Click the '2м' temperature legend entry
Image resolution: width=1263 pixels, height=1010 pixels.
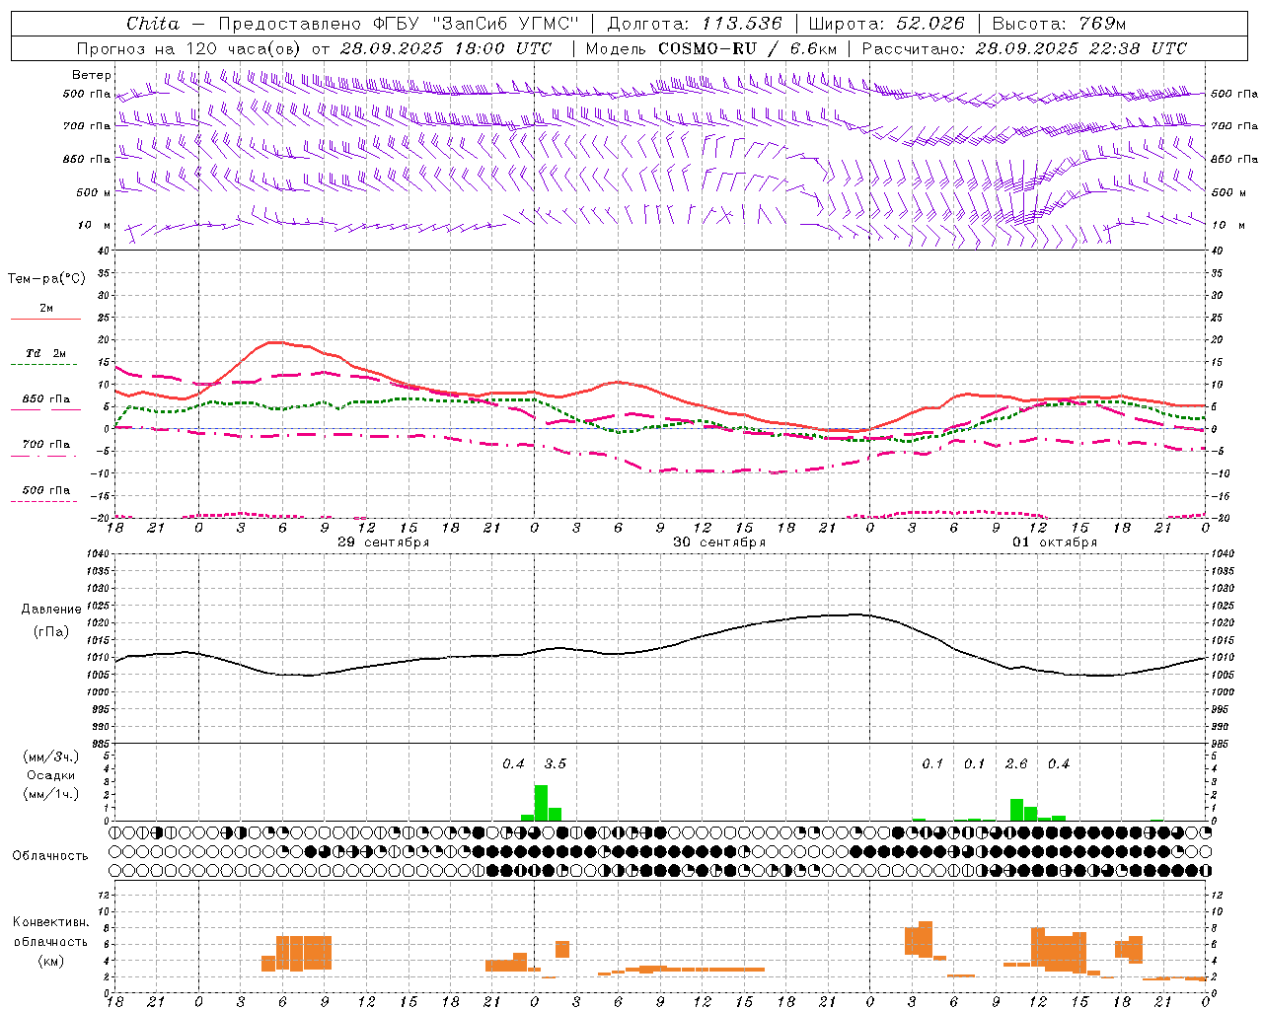point(46,309)
